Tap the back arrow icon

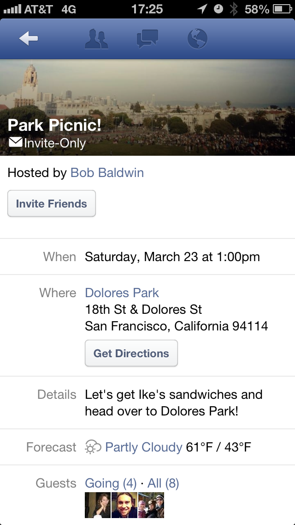(29, 39)
